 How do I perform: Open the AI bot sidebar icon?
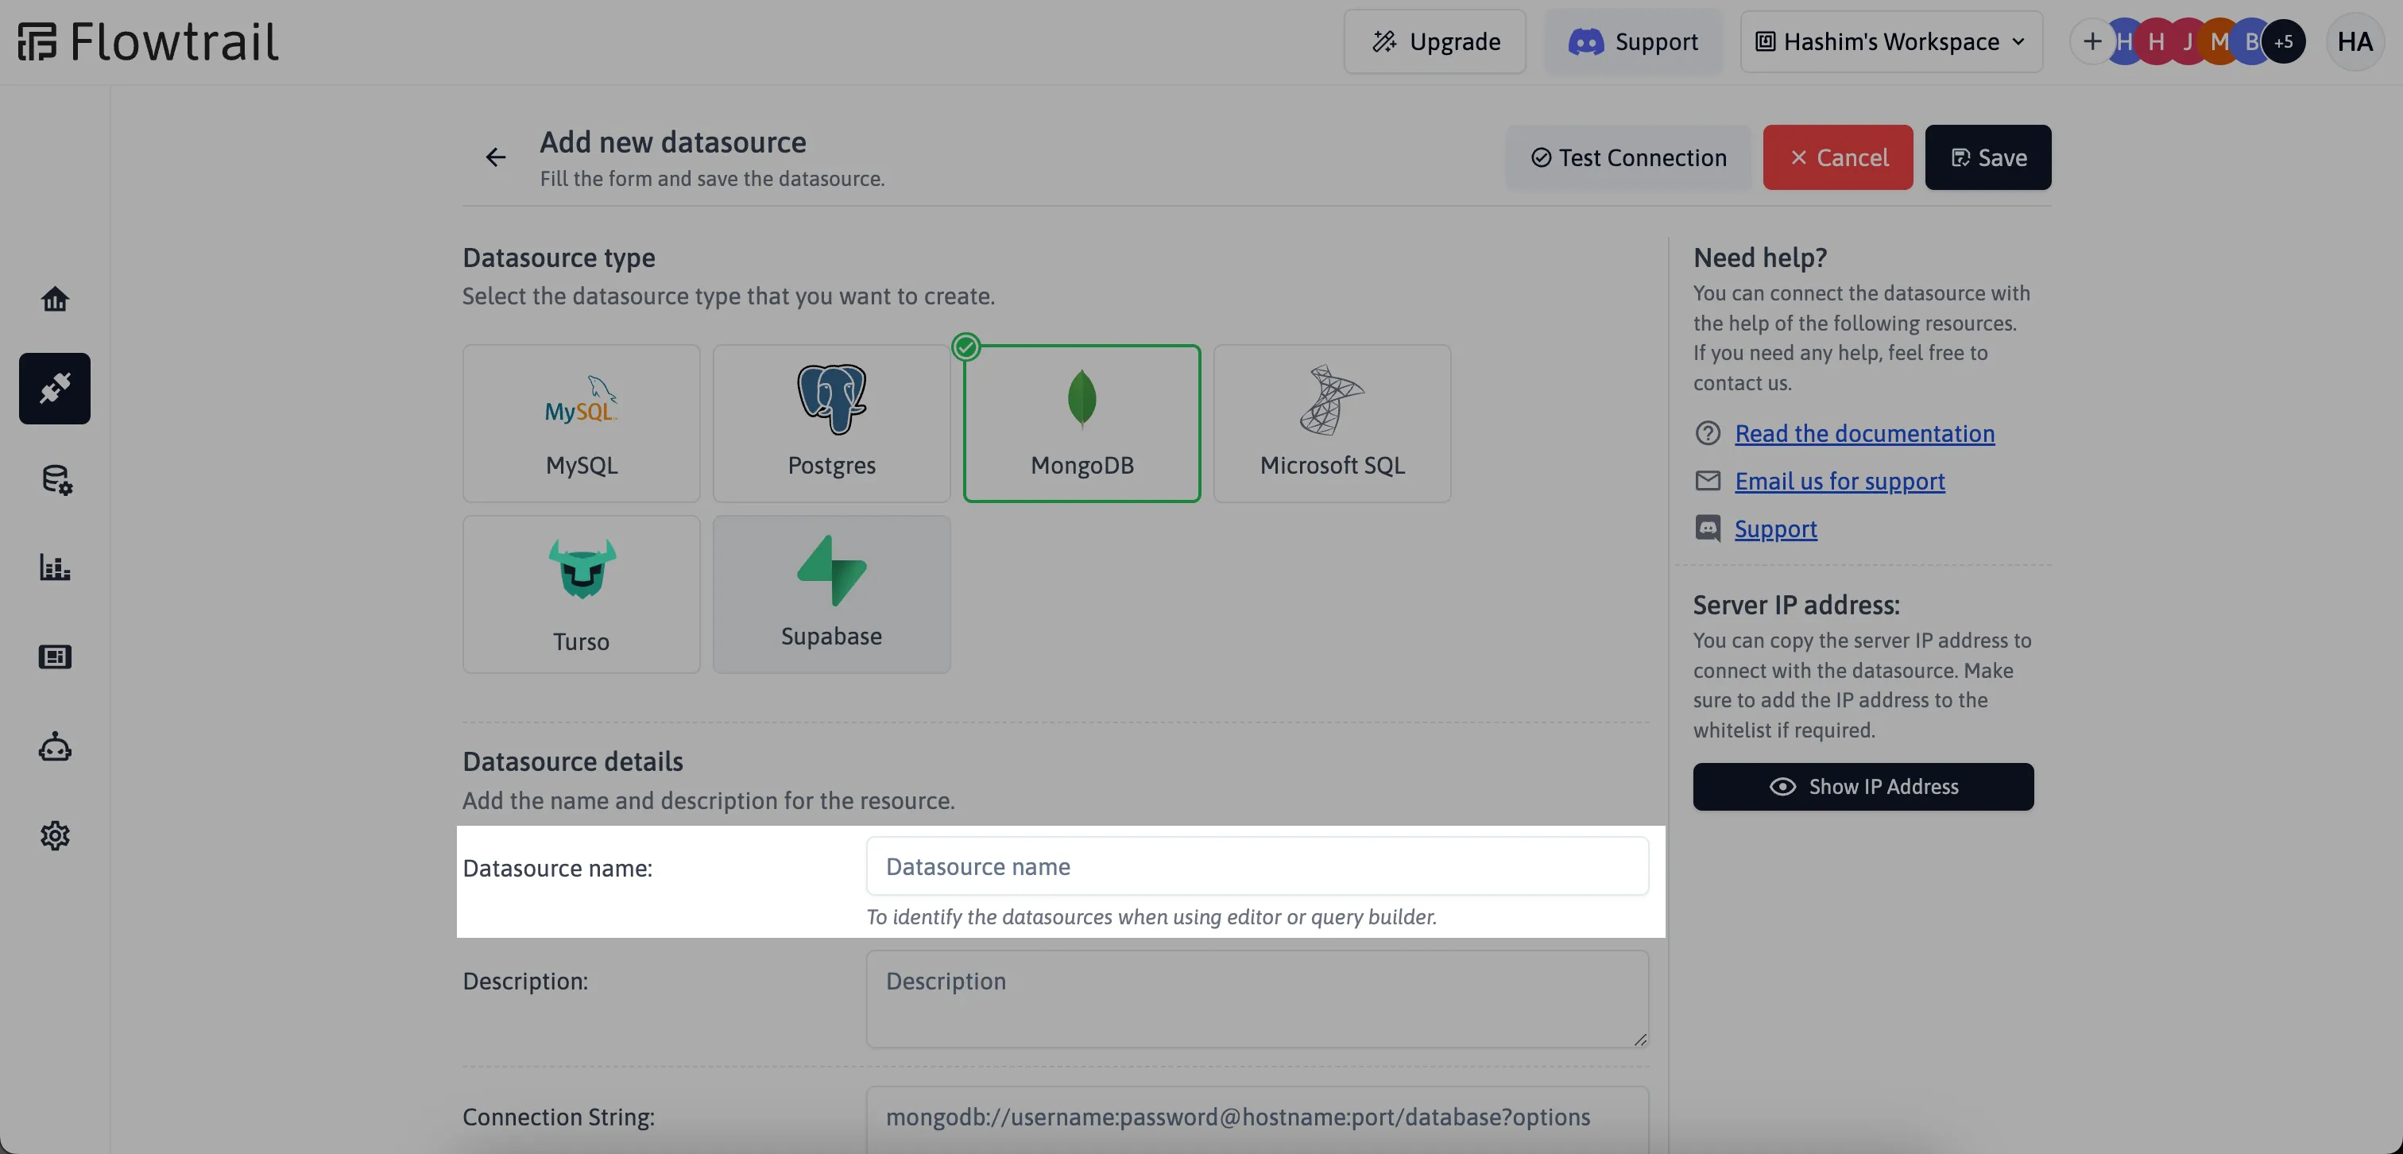pos(55,746)
